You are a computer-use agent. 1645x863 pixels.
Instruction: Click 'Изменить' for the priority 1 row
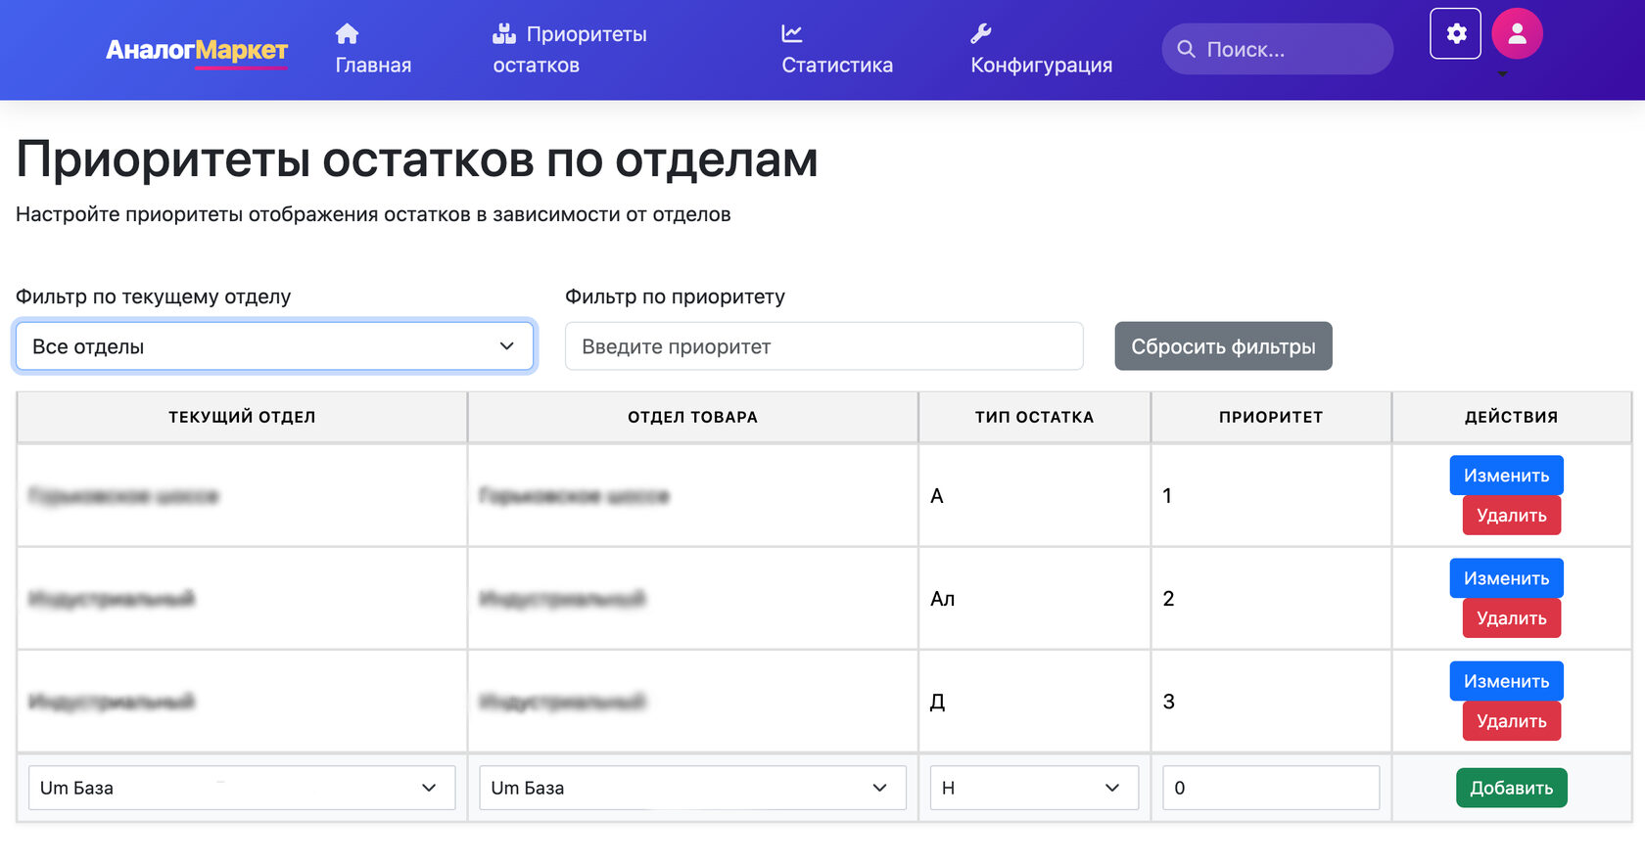point(1506,476)
